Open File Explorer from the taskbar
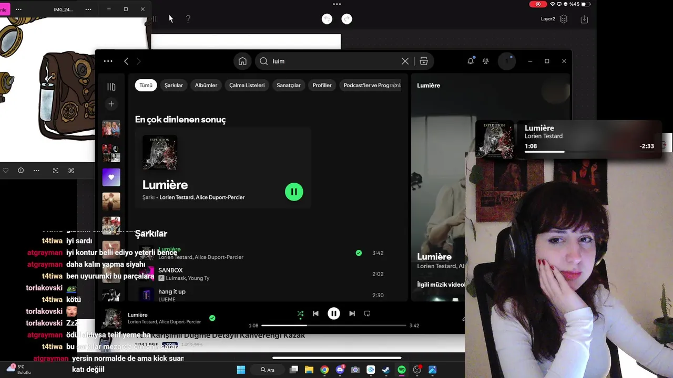The width and height of the screenshot is (673, 378). click(309, 370)
